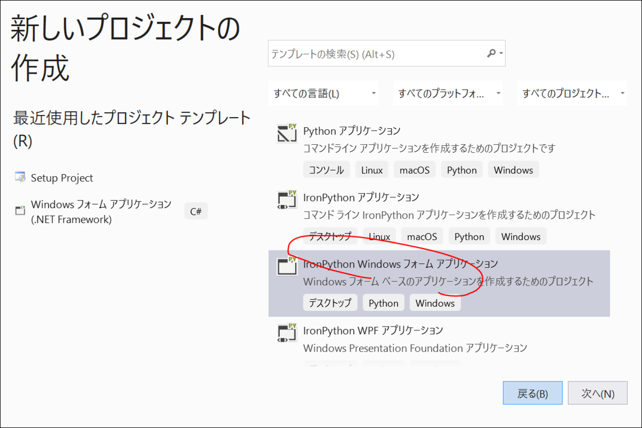The image size is (642, 428).
Task: Click the Windows Presentation Foundation description text
Action: (415, 348)
